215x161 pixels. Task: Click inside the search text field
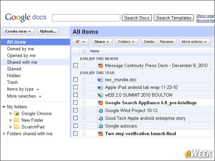pos(86,18)
